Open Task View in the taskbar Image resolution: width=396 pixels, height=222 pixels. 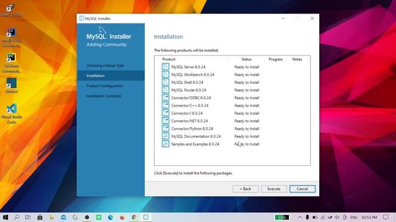click(x=28, y=217)
